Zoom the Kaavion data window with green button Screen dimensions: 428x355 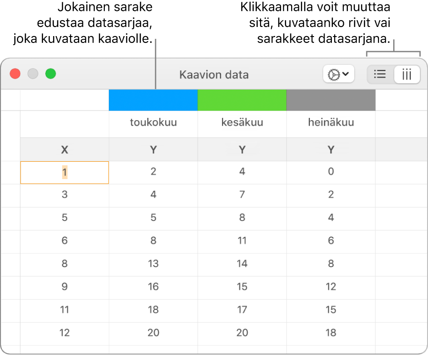(50, 74)
